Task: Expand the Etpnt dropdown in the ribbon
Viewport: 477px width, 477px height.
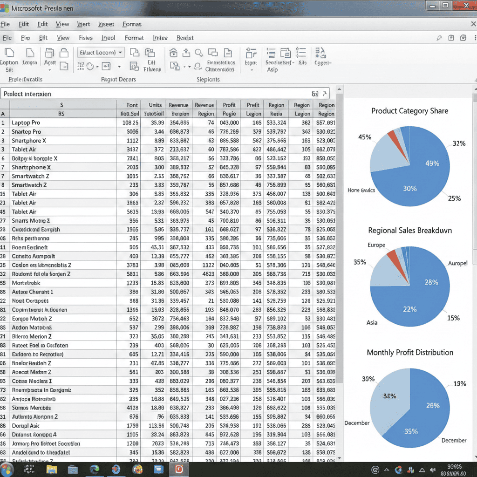Action: point(251,70)
